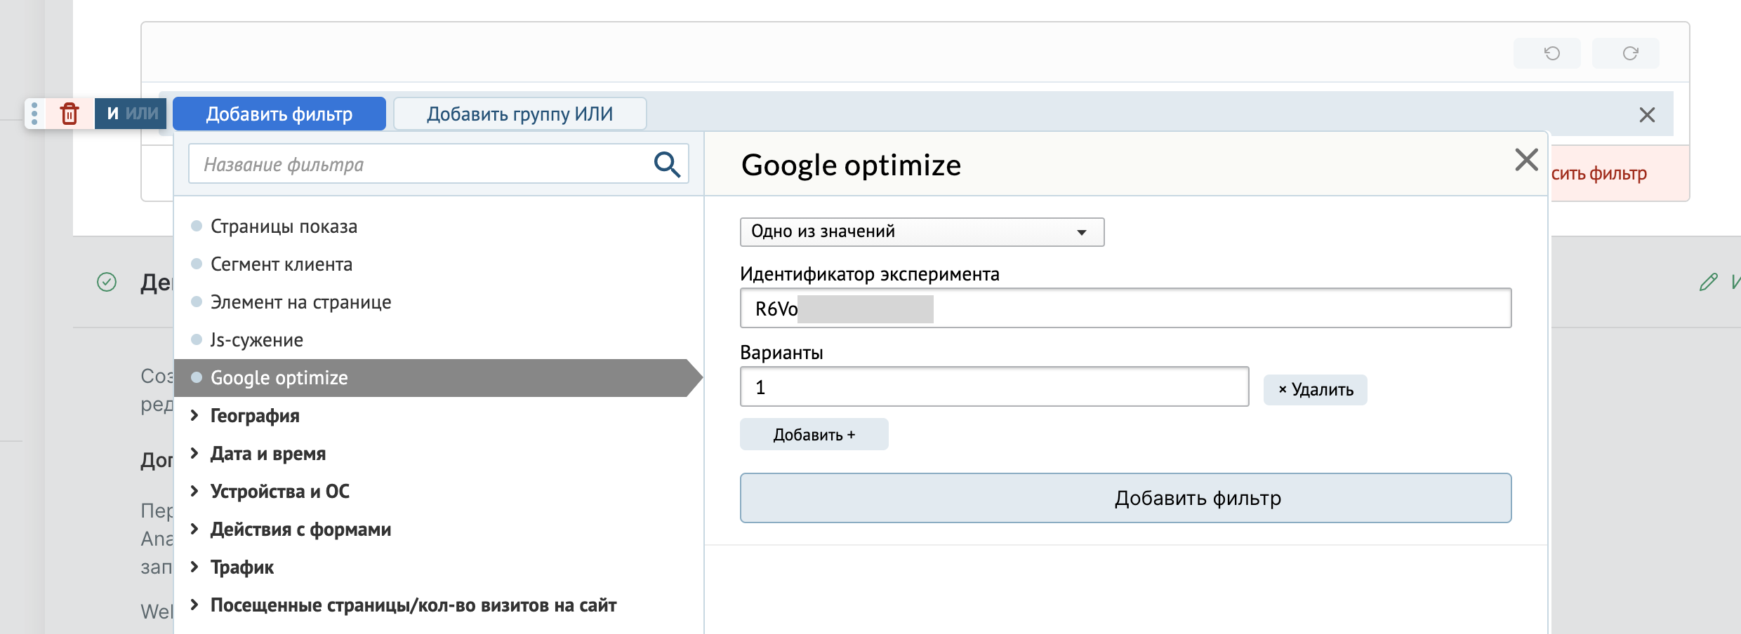Click the search magnifier icon
Image resolution: width=1741 pixels, height=634 pixels.
667,164
